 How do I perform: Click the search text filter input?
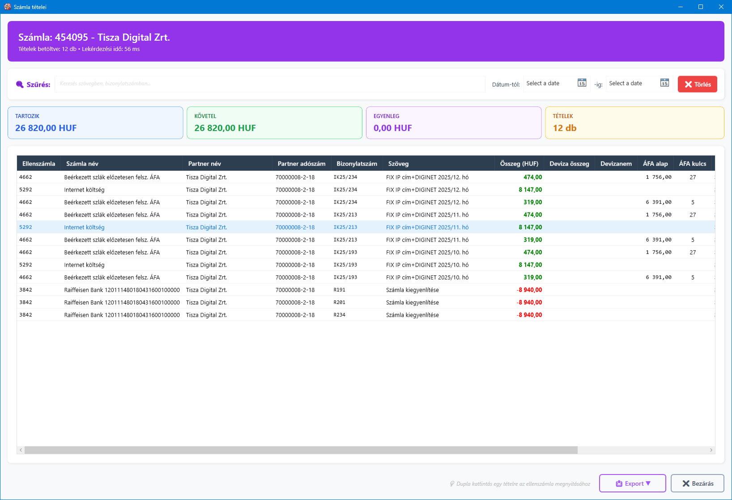coord(269,84)
